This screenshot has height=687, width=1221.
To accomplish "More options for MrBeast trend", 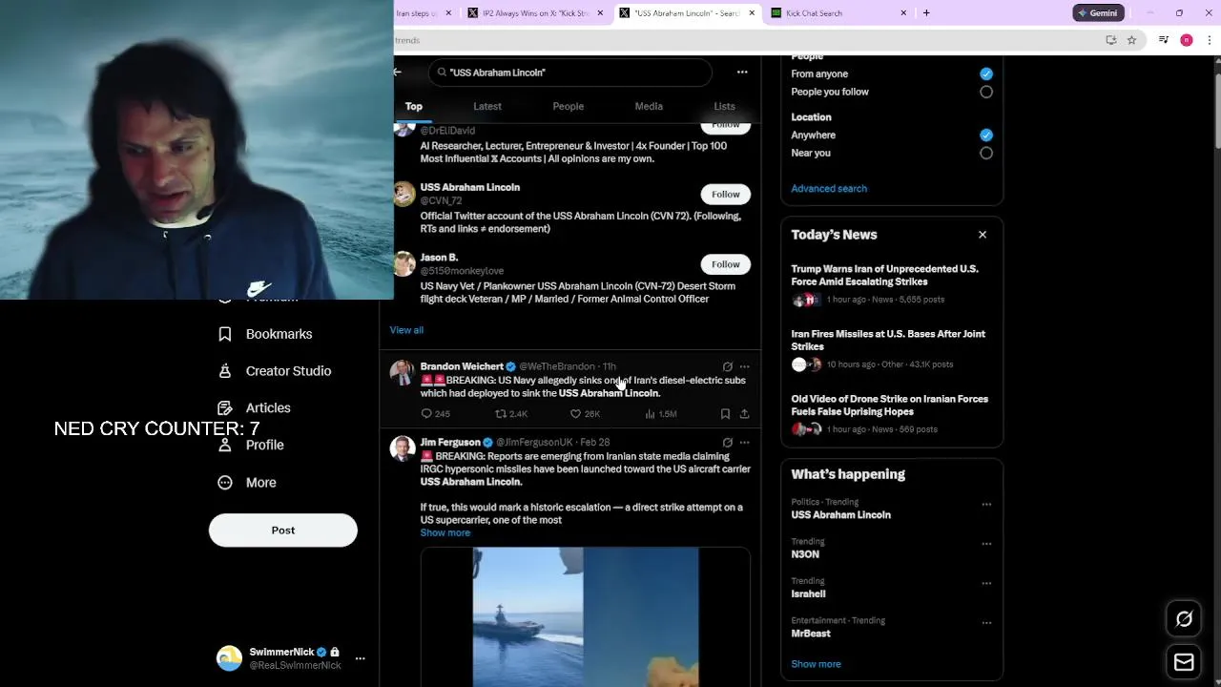I will [986, 623].
